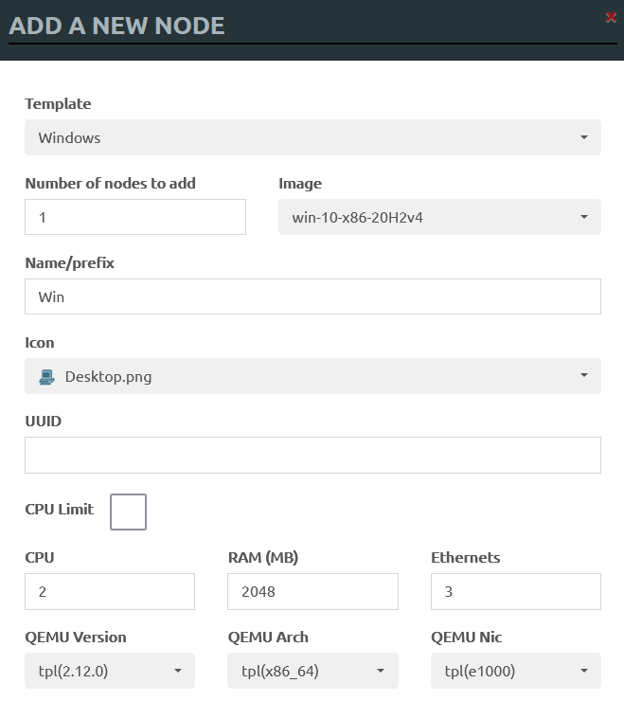624x701 pixels.
Task: Click the Name/prefix label
Action: (x=70, y=263)
